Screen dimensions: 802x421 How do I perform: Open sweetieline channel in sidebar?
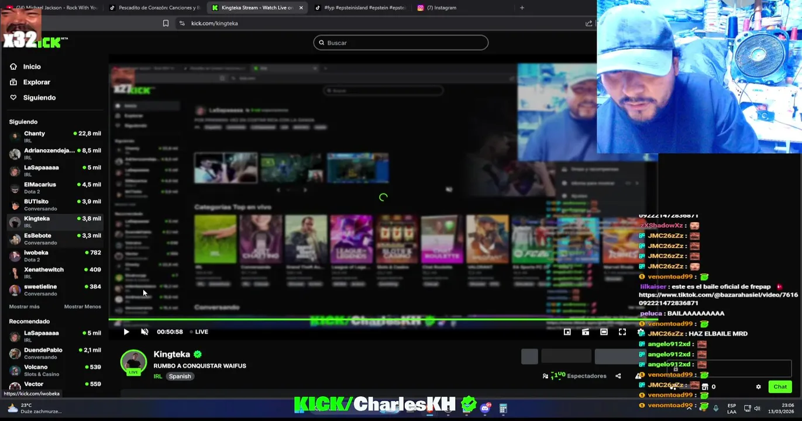coord(55,289)
